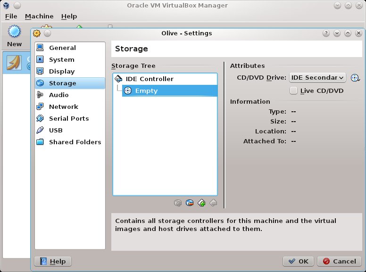The image size is (366, 272).
Task: Select IDE Controller in storage tree
Action: (x=165, y=79)
